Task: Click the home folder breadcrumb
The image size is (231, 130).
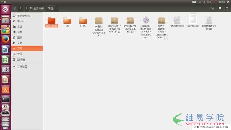Action: tap(37, 8)
